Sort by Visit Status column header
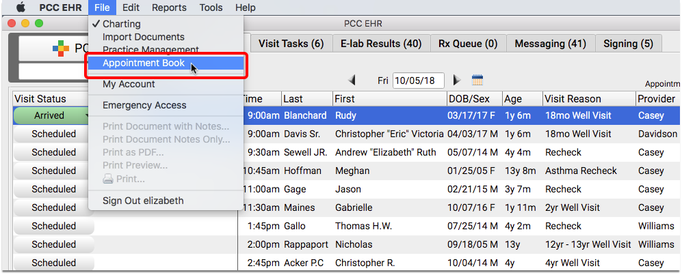 pyautogui.click(x=50, y=100)
